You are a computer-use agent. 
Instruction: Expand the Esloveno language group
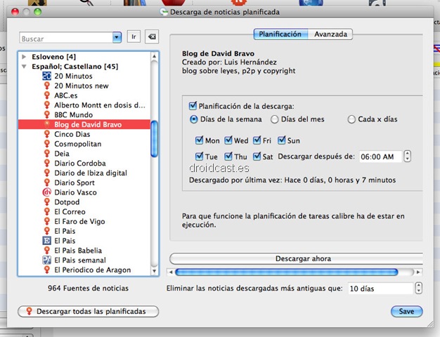click(25, 57)
